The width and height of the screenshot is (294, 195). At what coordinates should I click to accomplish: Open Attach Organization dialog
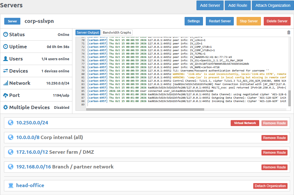click(273, 5)
